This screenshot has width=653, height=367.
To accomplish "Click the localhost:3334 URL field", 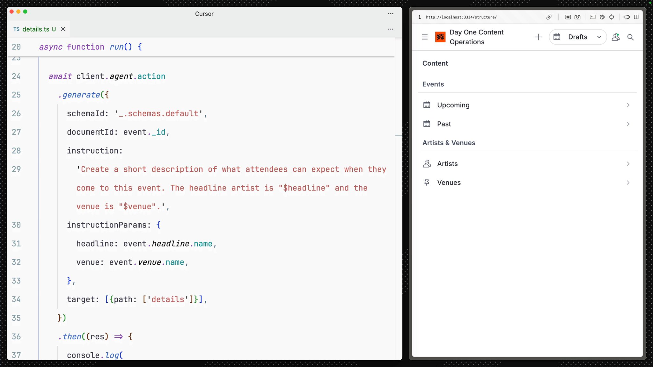I will [461, 17].
